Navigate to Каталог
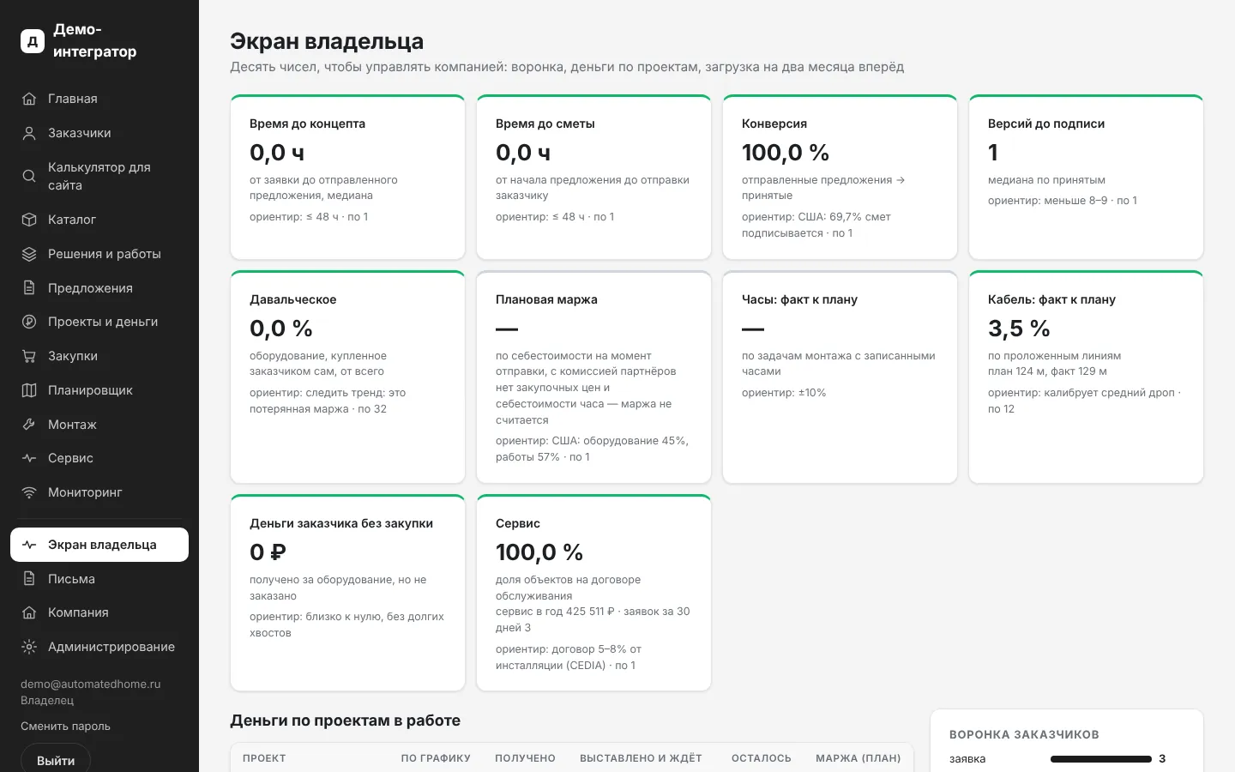The height and width of the screenshot is (772, 1235). point(99,220)
